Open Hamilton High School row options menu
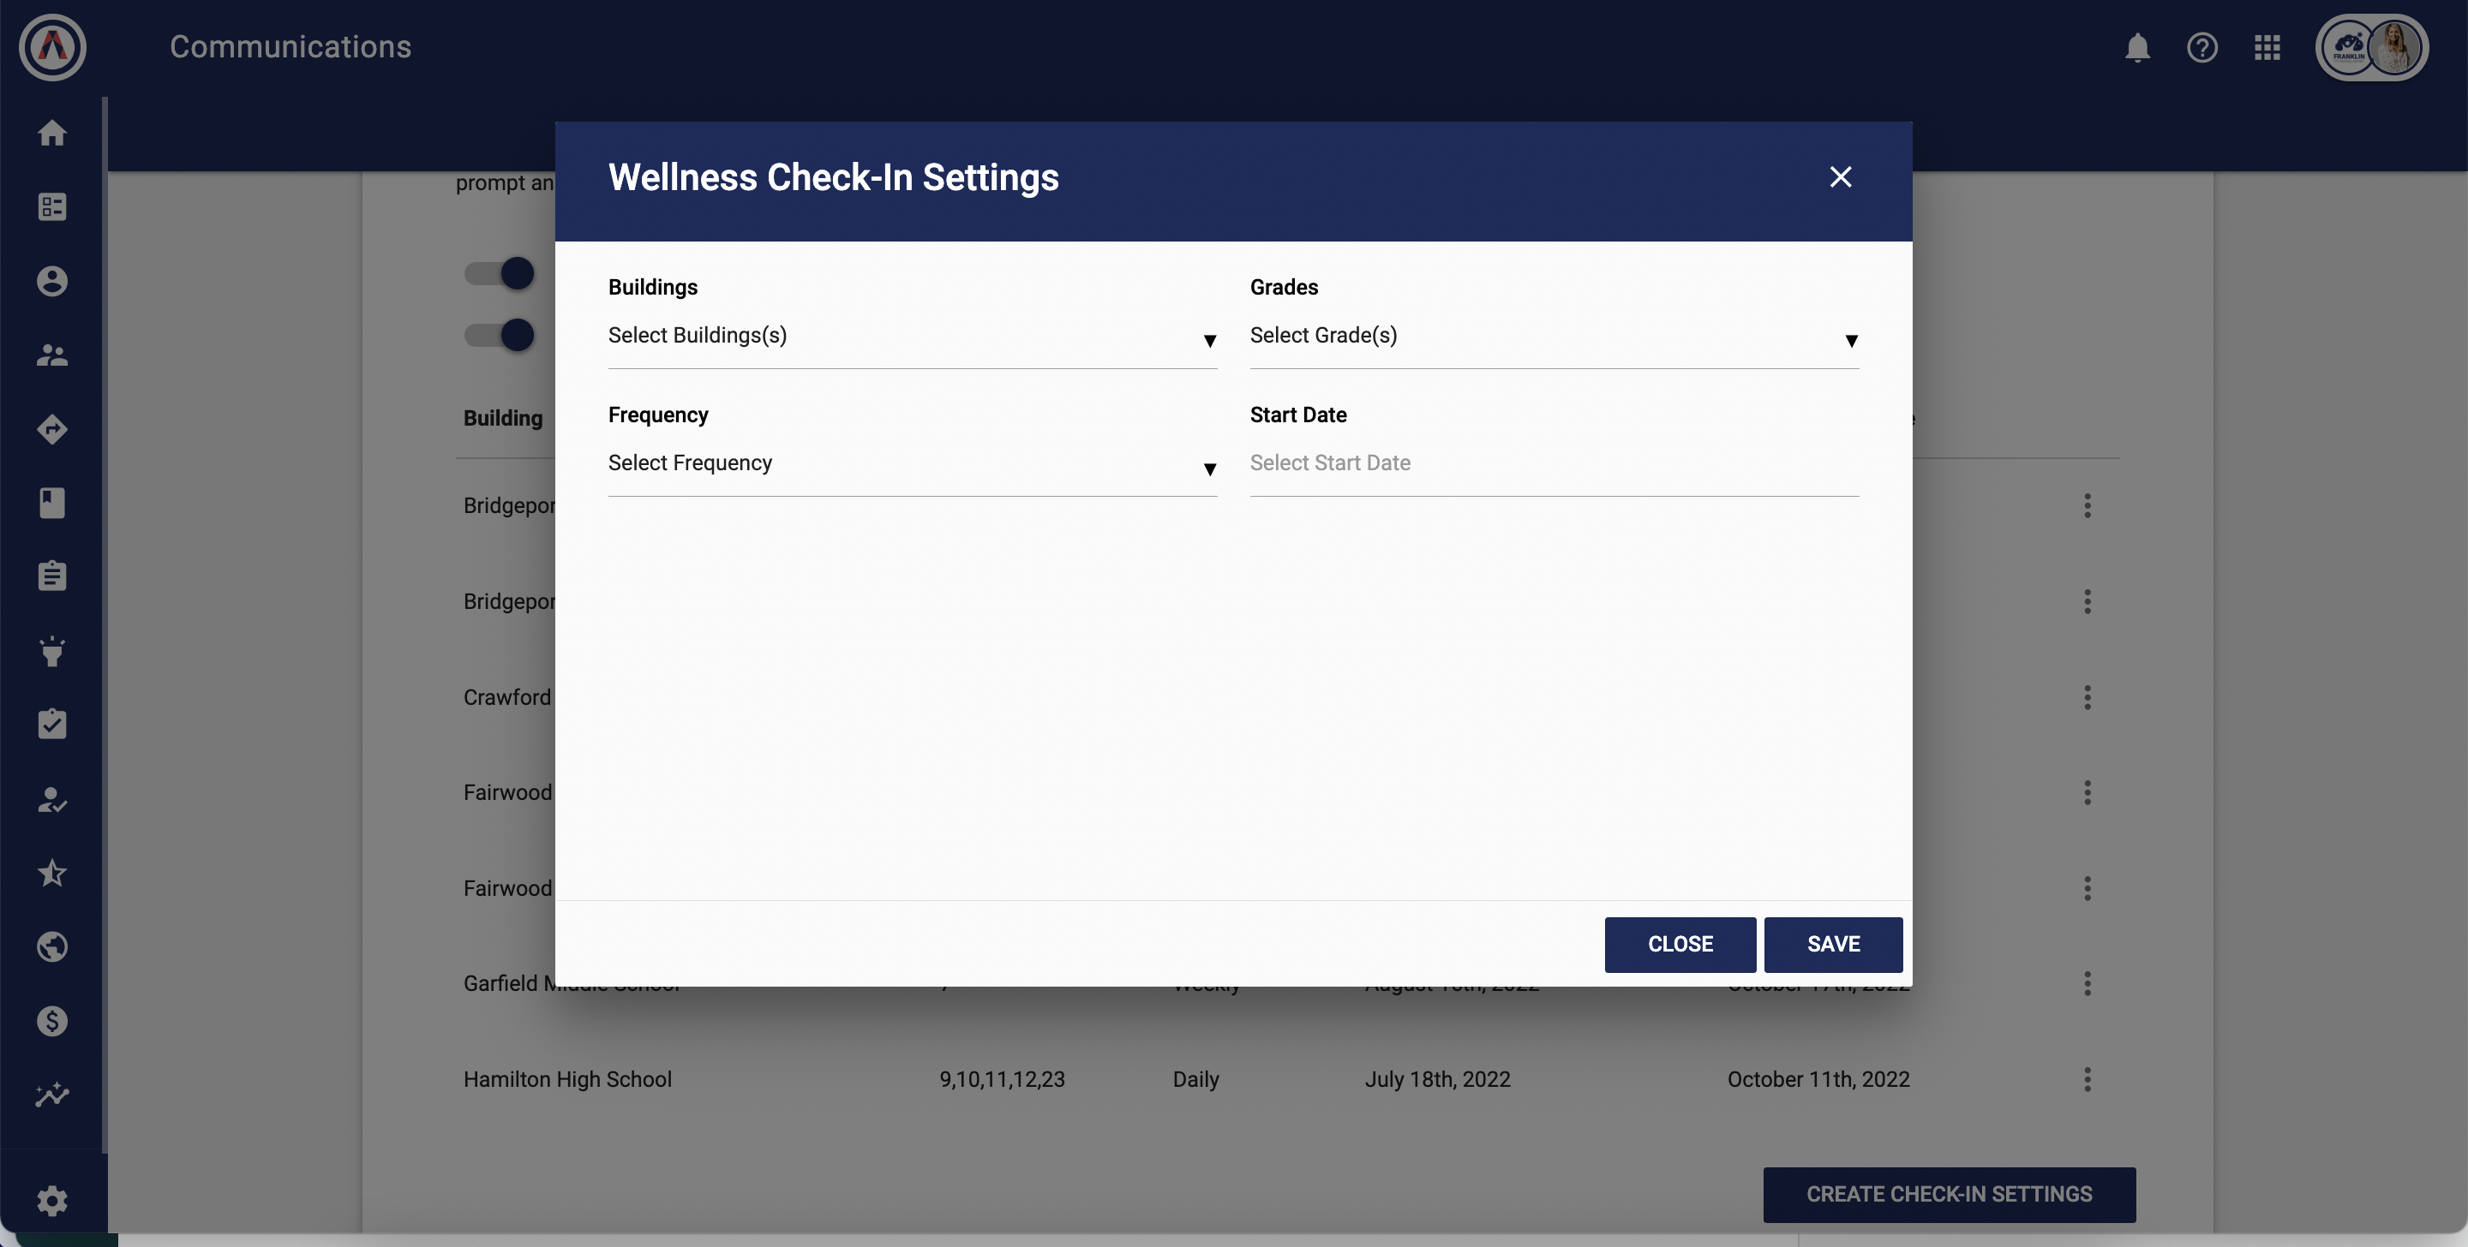The height and width of the screenshot is (1247, 2468). (2087, 1079)
